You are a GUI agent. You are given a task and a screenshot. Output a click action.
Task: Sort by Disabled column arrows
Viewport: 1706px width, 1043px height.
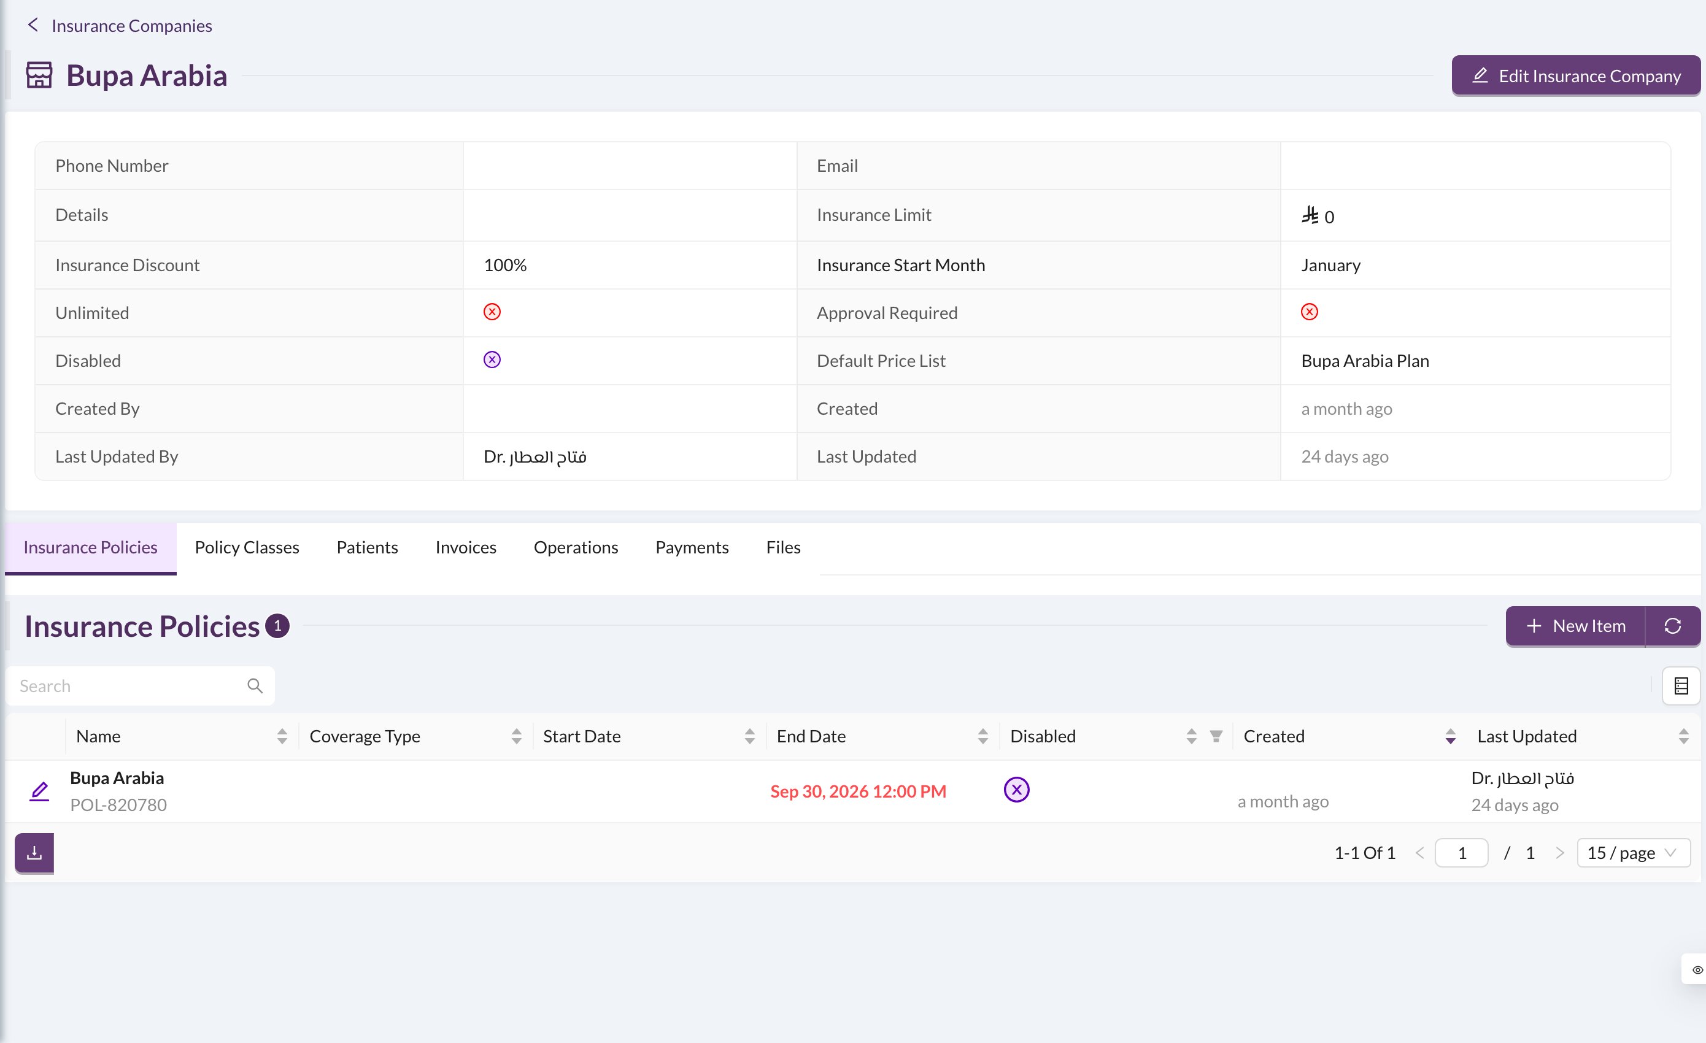pyautogui.click(x=1192, y=736)
